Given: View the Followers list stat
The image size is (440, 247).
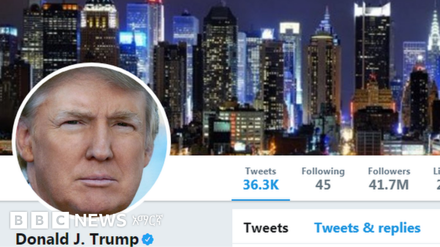Looking at the screenshot, I should 389,179.
